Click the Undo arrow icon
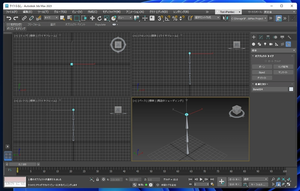300x191 pixels. [x=9, y=18]
